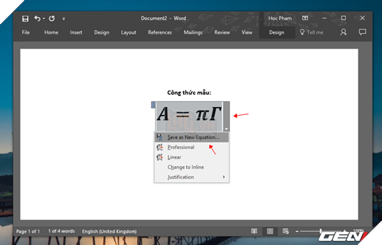The image size is (382, 245).
Task: Open the Comments speech bubble icon
Action: point(362,32)
